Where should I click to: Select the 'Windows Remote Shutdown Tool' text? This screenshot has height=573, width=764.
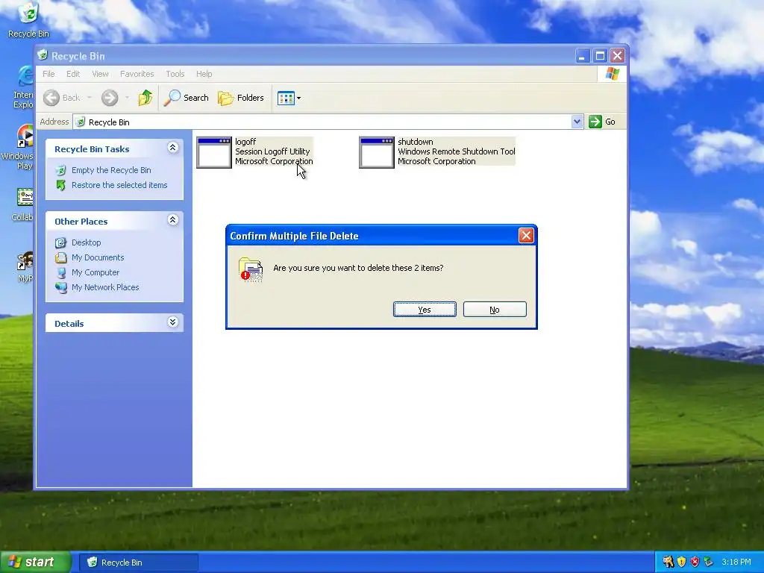point(457,151)
